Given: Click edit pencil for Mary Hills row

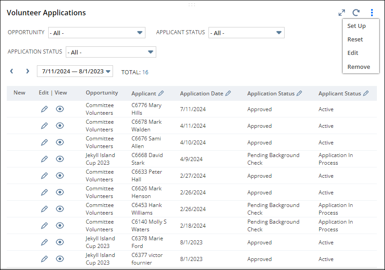Looking at the screenshot, I should [x=44, y=109].
